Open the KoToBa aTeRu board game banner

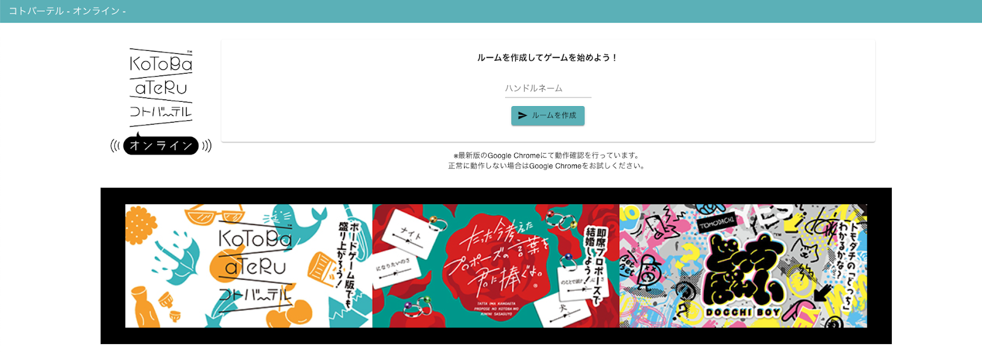[x=249, y=266]
